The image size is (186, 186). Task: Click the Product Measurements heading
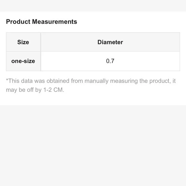pyautogui.click(x=41, y=22)
